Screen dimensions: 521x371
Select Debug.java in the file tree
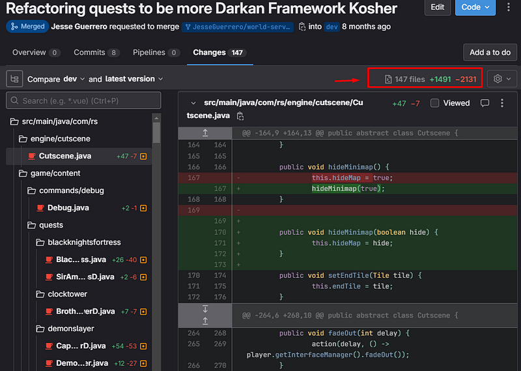(x=79, y=208)
